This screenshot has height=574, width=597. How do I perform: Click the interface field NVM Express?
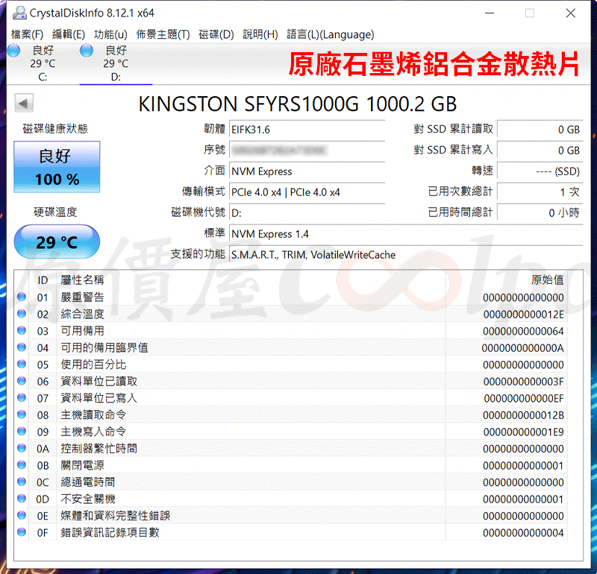pyautogui.click(x=307, y=171)
